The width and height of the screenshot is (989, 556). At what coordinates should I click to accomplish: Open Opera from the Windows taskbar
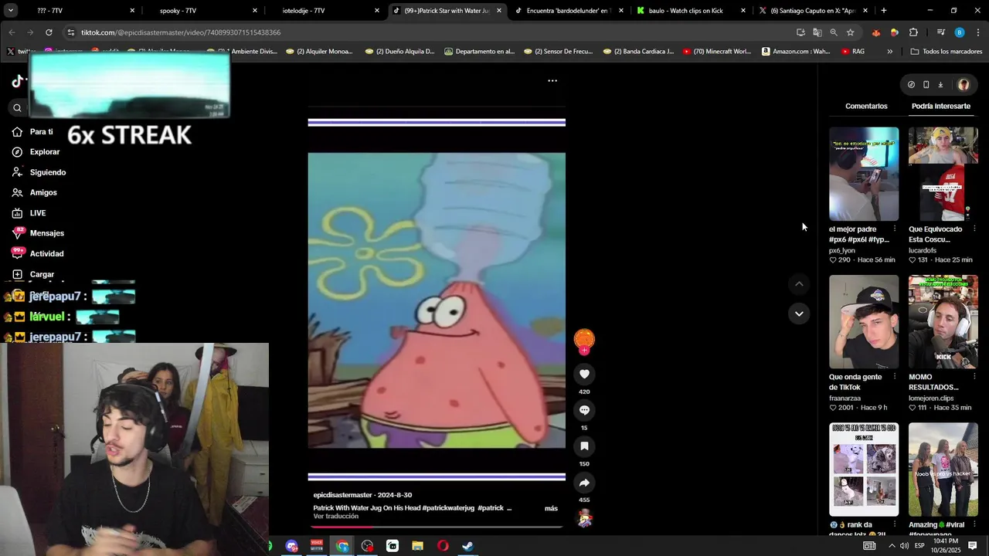[x=443, y=546]
